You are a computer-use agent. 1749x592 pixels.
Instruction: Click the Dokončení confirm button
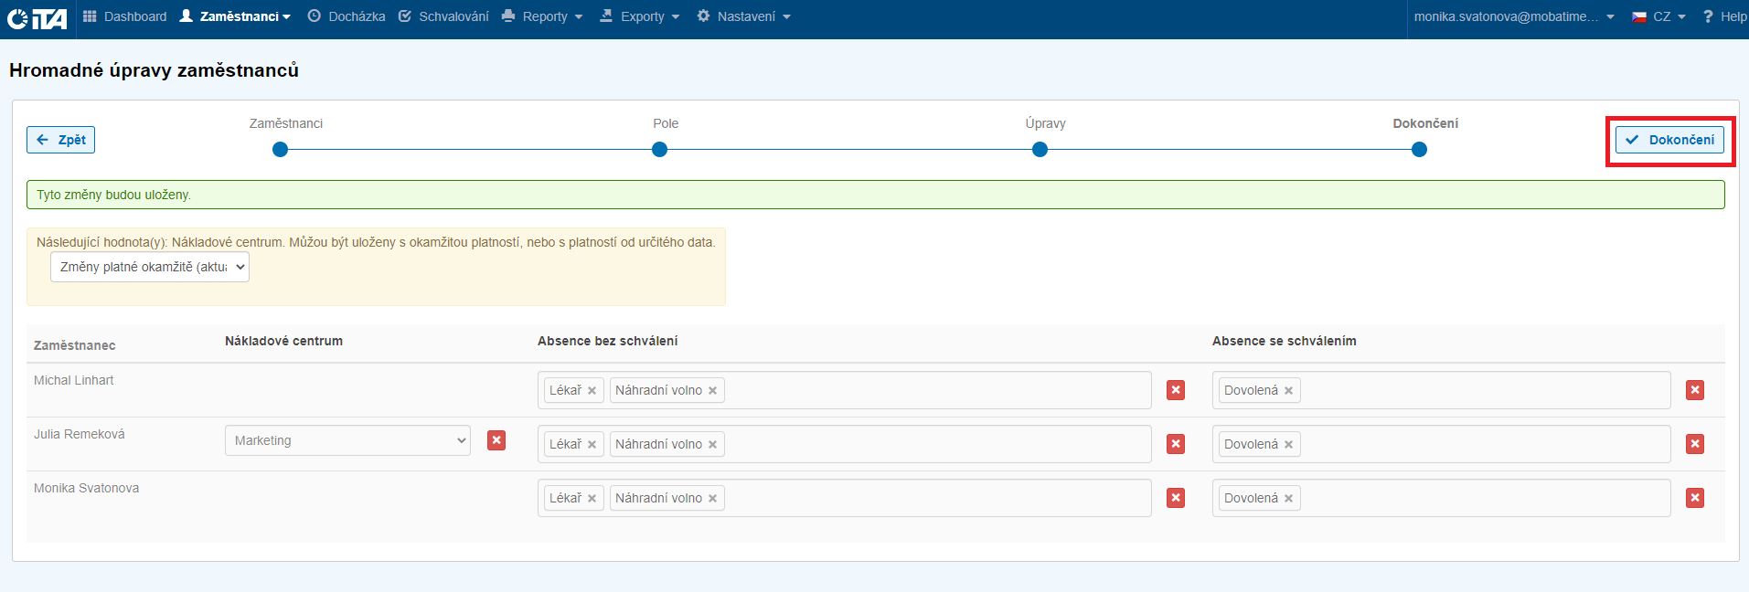point(1669,140)
